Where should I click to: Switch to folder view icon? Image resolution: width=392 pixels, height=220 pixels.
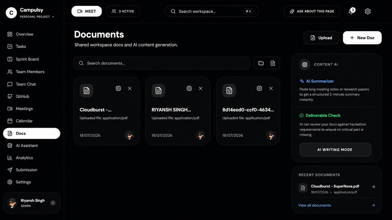coord(261,63)
